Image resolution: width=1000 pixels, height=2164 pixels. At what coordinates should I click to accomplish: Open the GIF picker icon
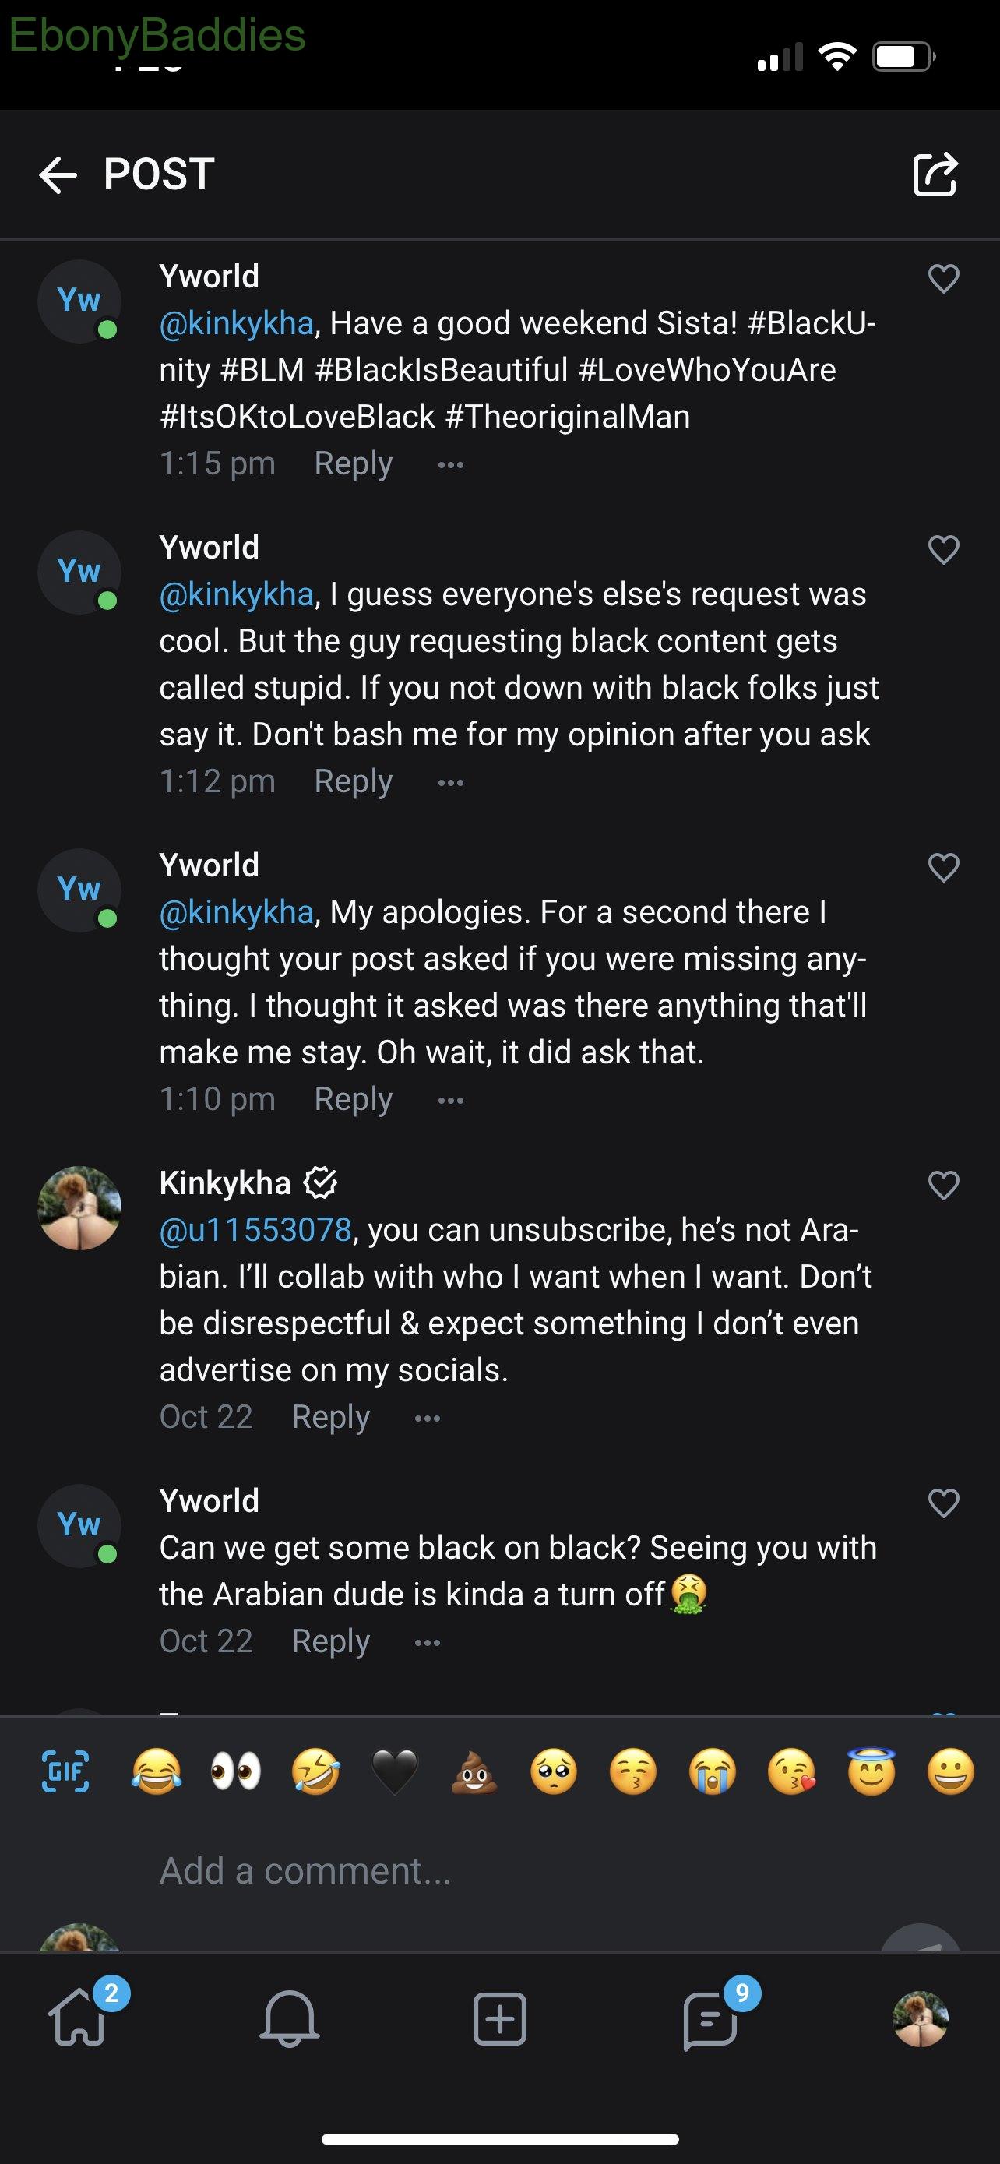coord(65,1771)
